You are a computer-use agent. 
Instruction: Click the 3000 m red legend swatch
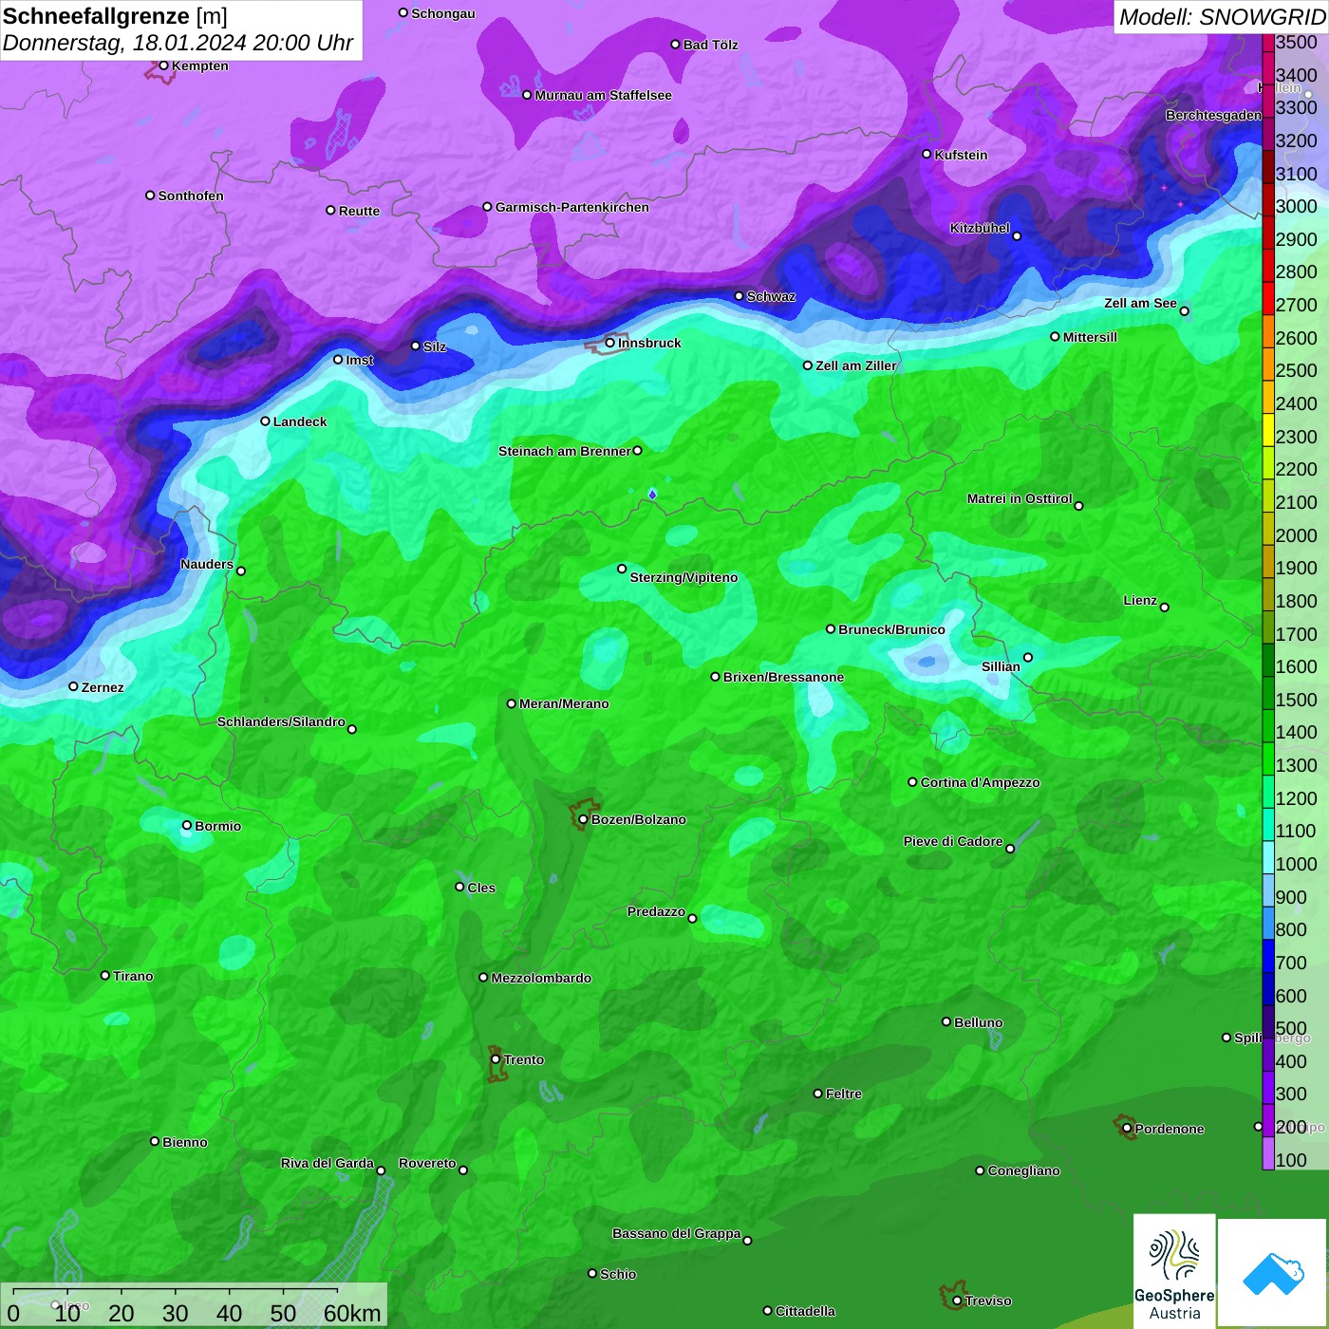coord(1268,199)
